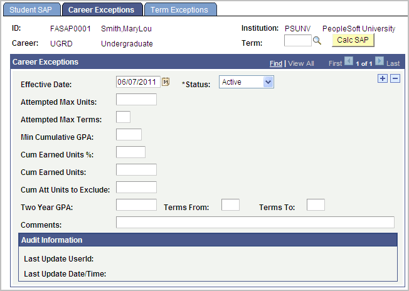
Task: Click the Audit Information header
Action: click(208, 240)
